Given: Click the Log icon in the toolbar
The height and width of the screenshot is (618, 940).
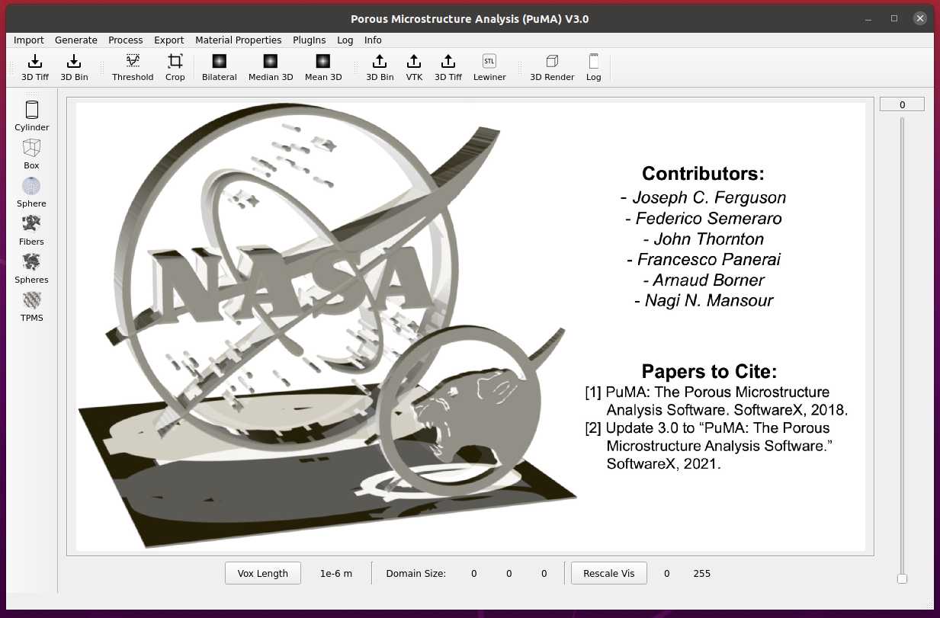Looking at the screenshot, I should point(594,62).
